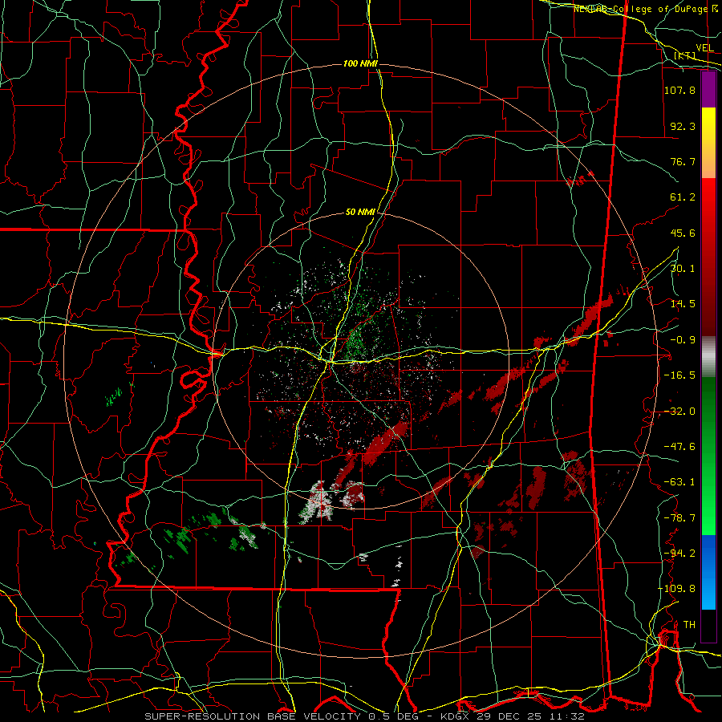Click the TH legend label
Screen dimensions: 722x722
coord(689,625)
